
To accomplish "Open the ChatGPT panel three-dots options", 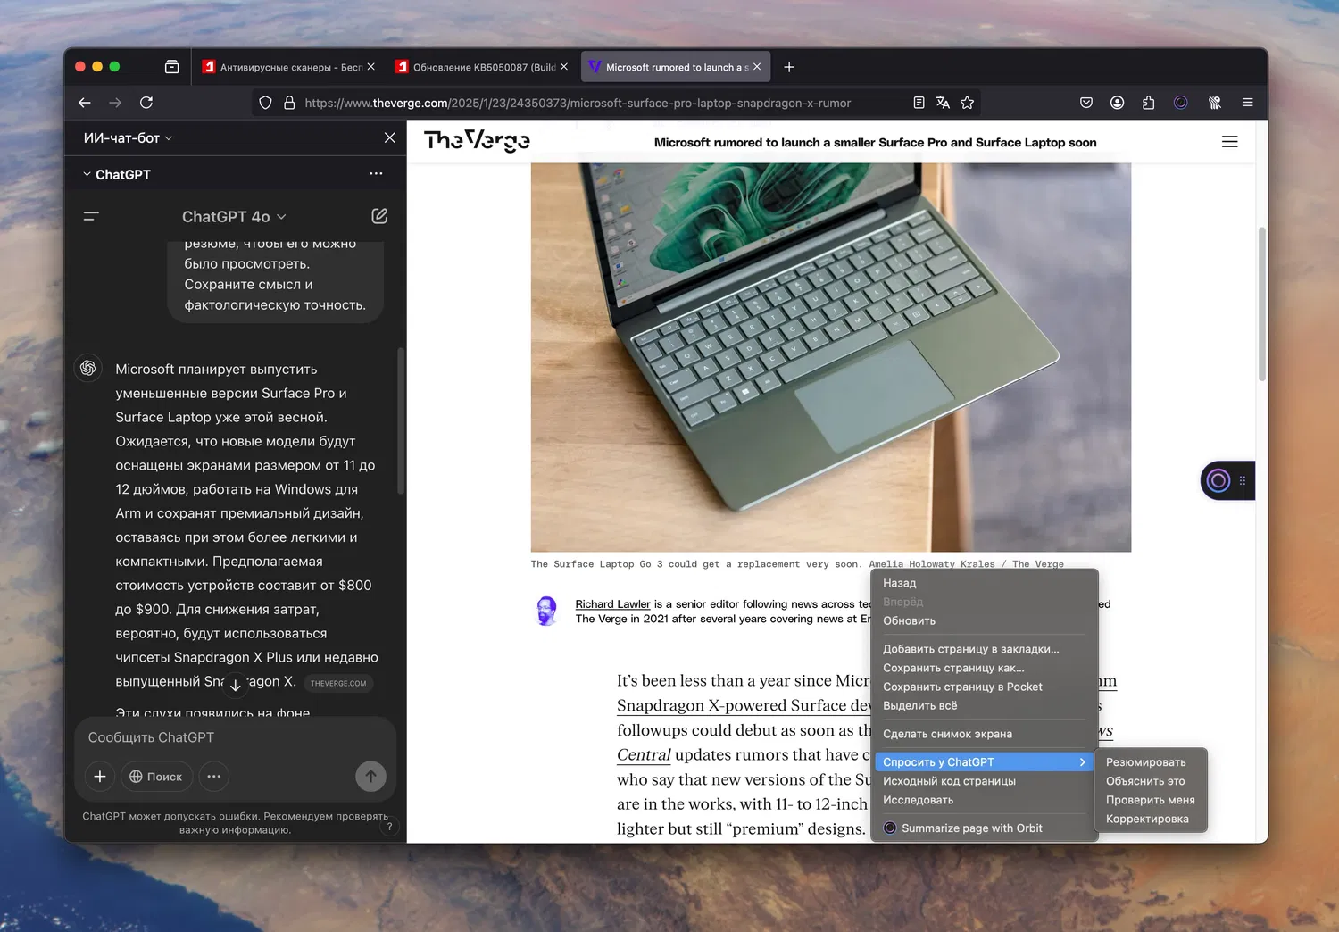I will (376, 174).
